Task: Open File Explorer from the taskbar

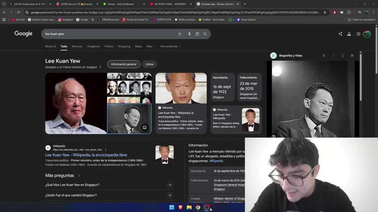Action: pos(189,207)
